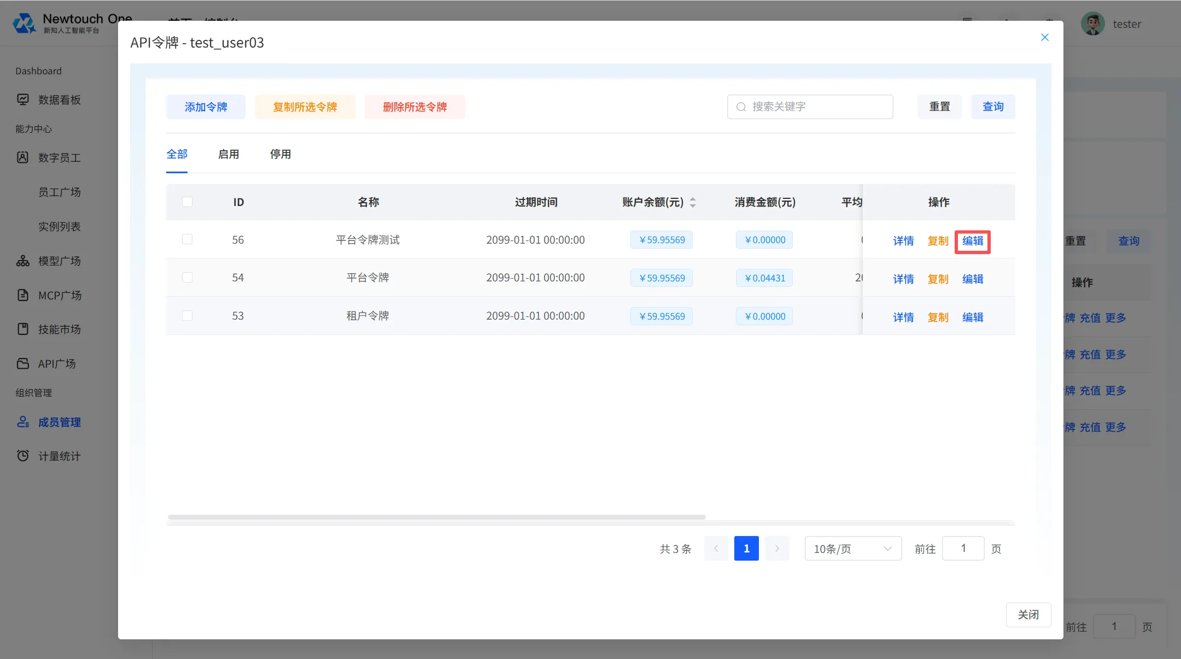The width and height of the screenshot is (1181, 659).
Task: Sort the table by 账户余额(元)
Action: tap(693, 202)
